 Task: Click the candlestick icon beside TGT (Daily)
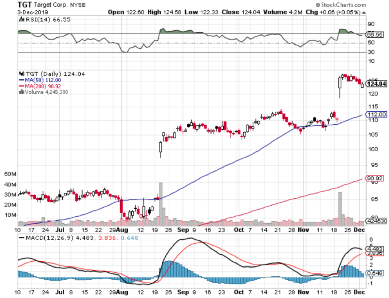point(22,74)
